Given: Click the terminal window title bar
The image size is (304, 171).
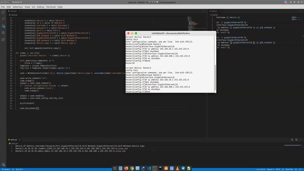Looking at the screenshot, I should click(x=171, y=33).
